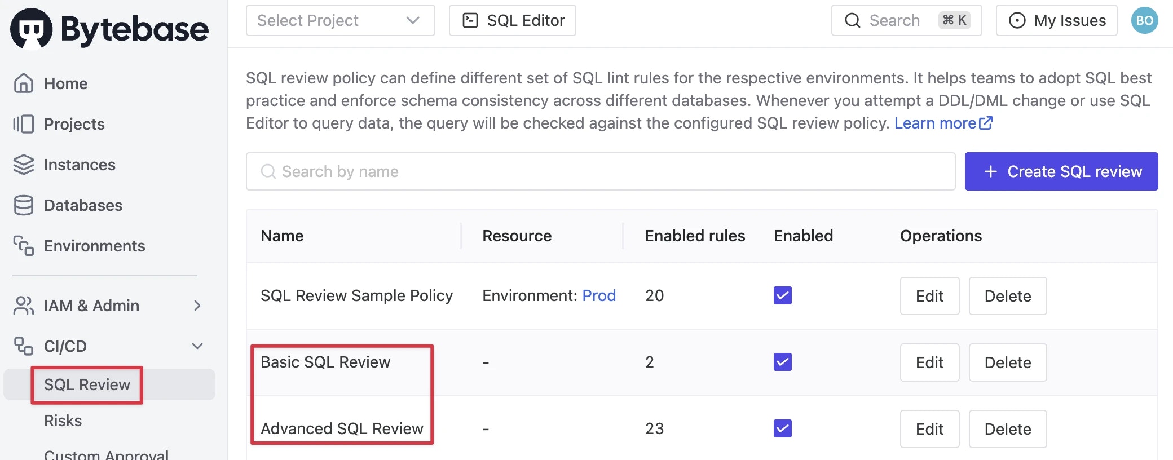Open Custom Approval under CI/CD

[106, 454]
